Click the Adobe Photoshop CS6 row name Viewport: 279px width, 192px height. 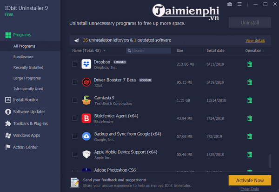click(x=115, y=170)
